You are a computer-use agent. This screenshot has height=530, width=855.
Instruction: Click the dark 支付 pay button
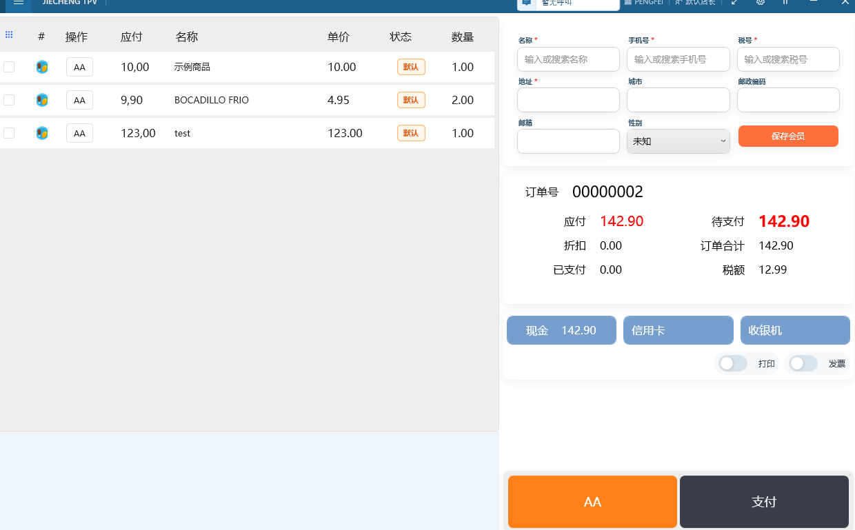click(764, 502)
